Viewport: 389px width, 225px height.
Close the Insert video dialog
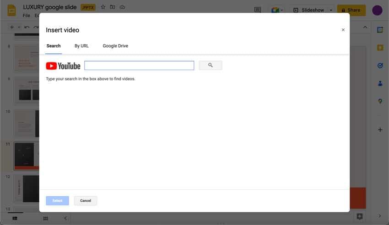(343, 30)
